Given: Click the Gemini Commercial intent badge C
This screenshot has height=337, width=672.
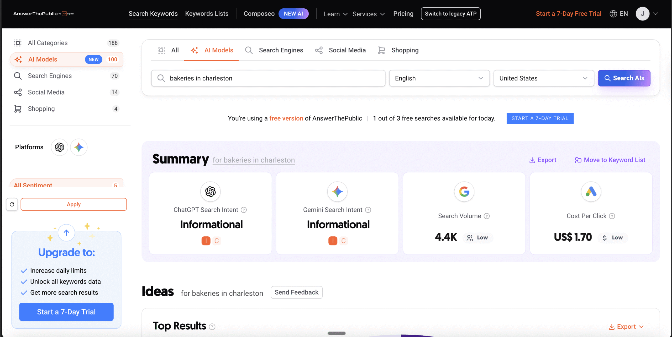Looking at the screenshot, I should pos(343,241).
